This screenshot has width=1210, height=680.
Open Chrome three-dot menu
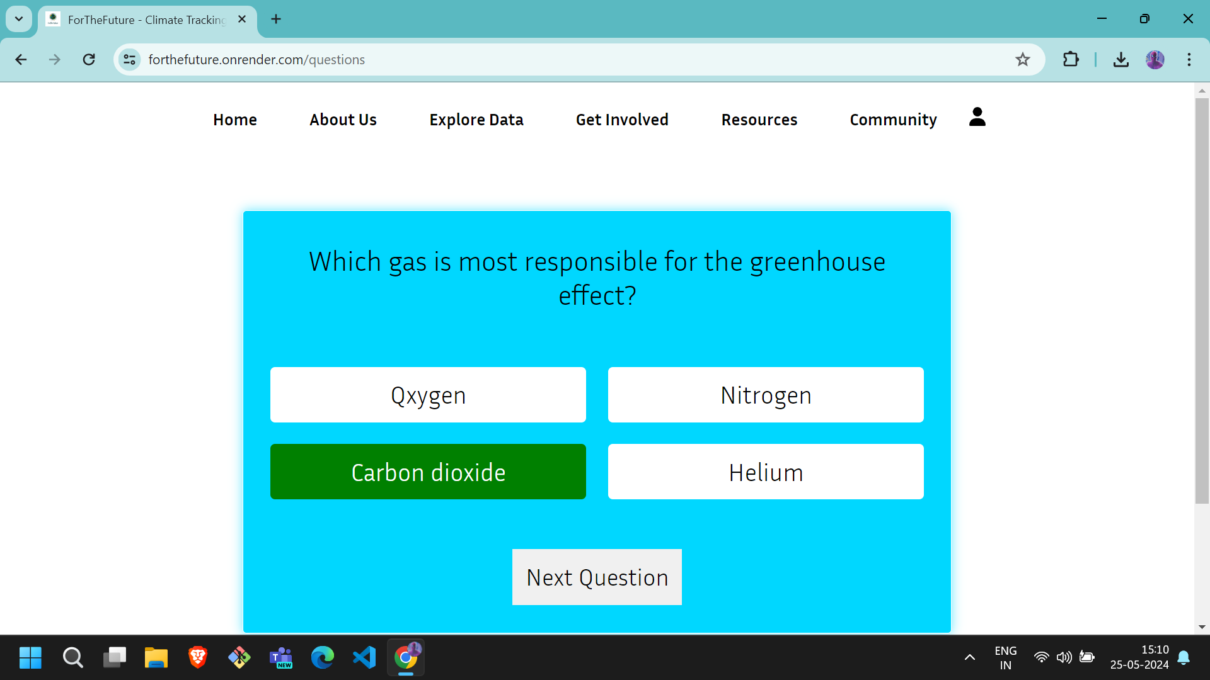point(1189,60)
